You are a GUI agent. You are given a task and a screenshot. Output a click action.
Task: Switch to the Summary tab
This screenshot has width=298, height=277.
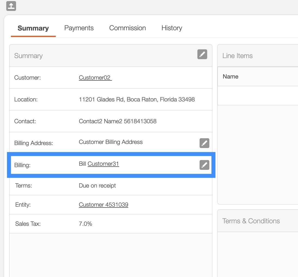click(33, 28)
